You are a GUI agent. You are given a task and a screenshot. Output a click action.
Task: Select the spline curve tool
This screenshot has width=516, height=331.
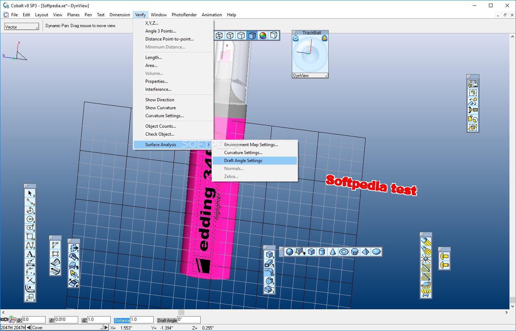(30, 245)
